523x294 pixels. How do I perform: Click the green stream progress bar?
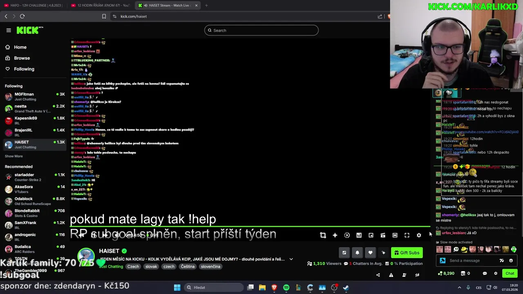[250, 226]
